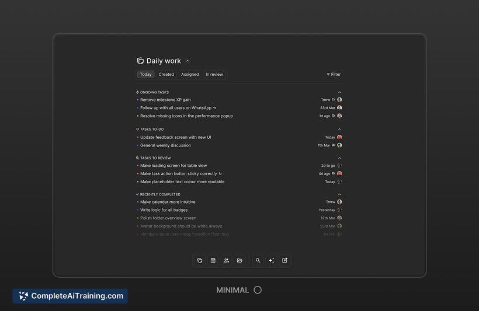Open task Make placeholder text colour more readable

click(182, 181)
